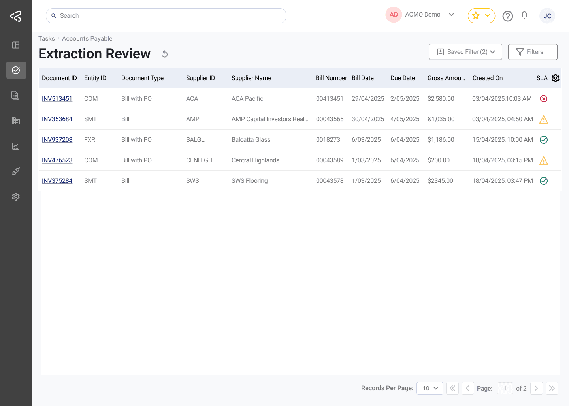This screenshot has width=569, height=406.
Task: Click the Filters button
Action: 533,52
